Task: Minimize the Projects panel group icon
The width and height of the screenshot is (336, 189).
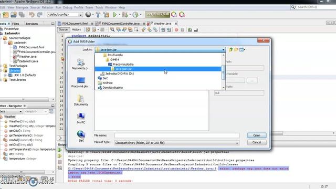Action: [x=52, y=24]
